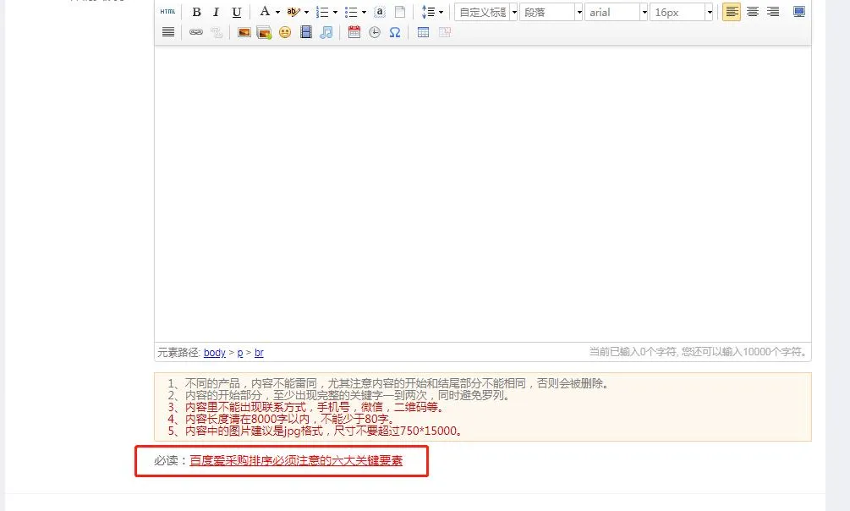Insert a special character with Omega icon
The image size is (850, 511).
tap(395, 32)
